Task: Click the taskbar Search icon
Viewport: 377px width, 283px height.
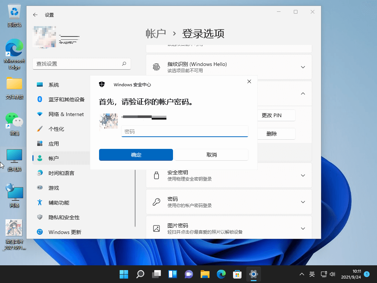Action: point(140,274)
